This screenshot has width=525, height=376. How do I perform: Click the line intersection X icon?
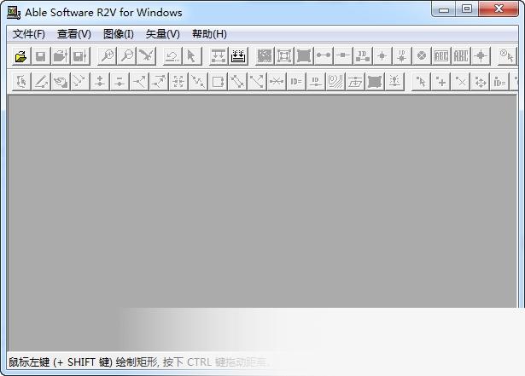pos(277,82)
